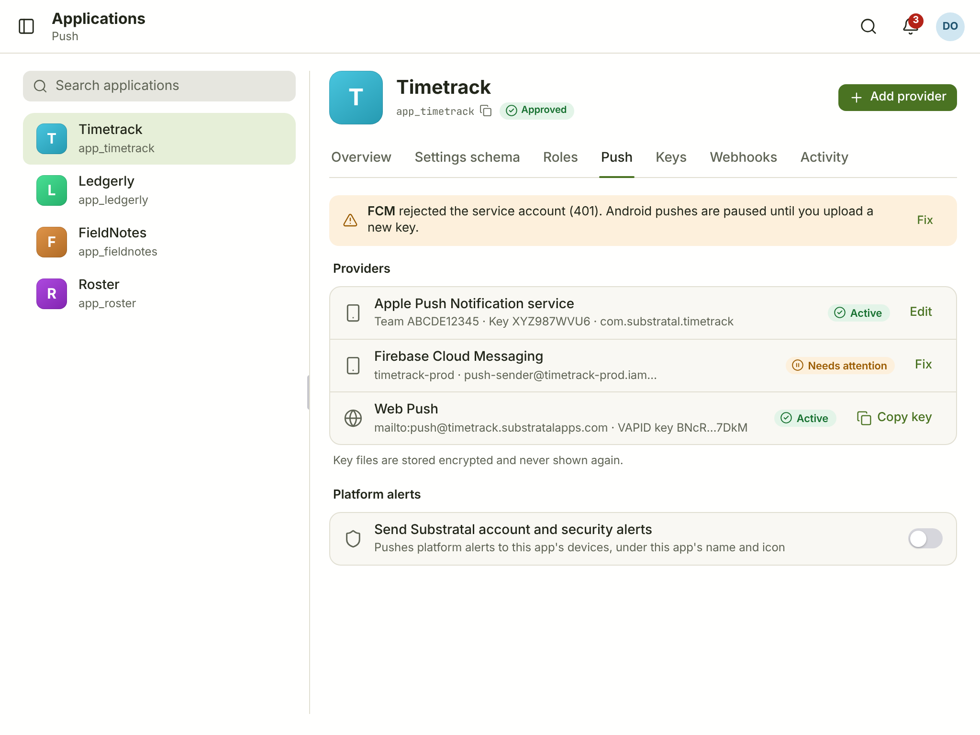Copy the Web Push VAPID key

(894, 417)
